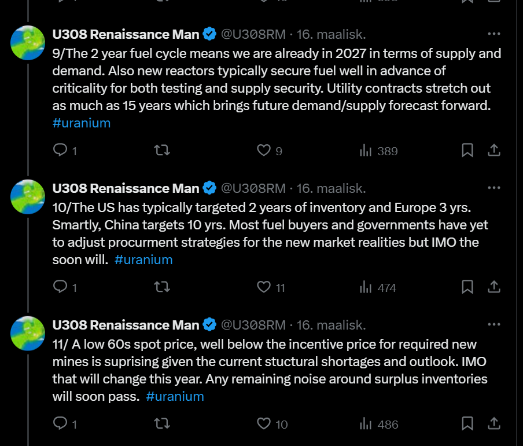The width and height of the screenshot is (523, 446).
Task: View analytics showing 486 views
Action: click(378, 424)
